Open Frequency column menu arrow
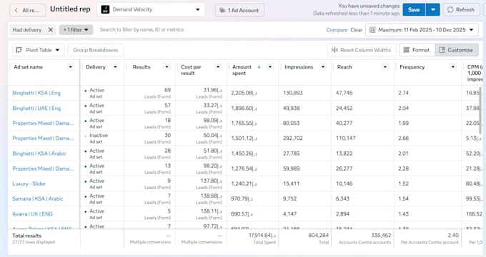 (453, 67)
